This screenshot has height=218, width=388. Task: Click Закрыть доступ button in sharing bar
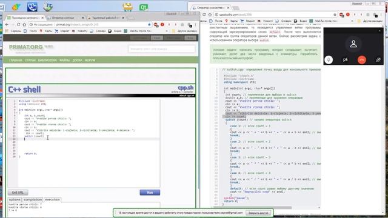click(258, 213)
